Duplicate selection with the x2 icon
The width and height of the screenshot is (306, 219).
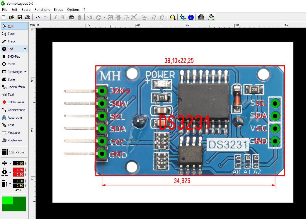90,17
